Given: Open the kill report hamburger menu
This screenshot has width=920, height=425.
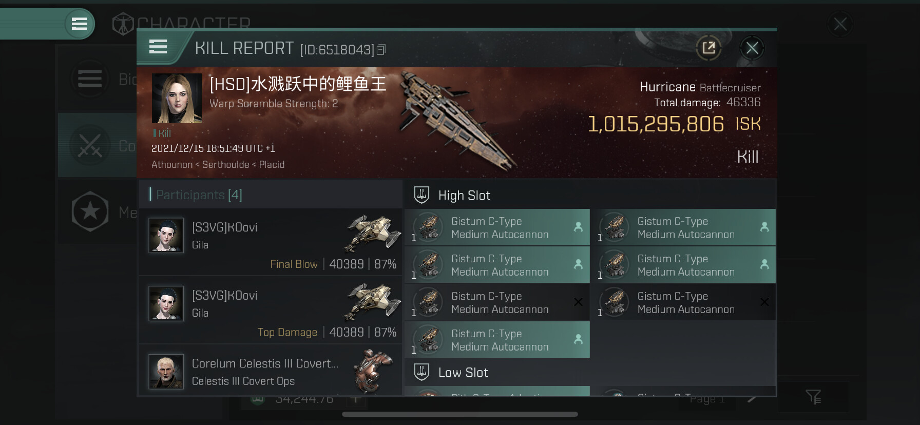Looking at the screenshot, I should point(158,47).
